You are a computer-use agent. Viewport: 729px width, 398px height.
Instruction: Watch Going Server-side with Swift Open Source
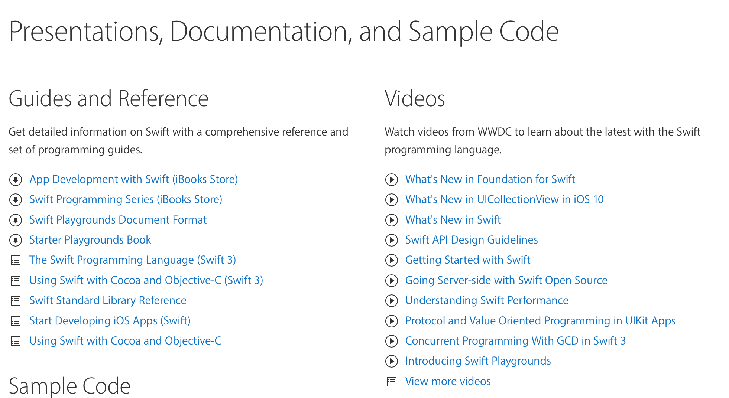point(506,280)
